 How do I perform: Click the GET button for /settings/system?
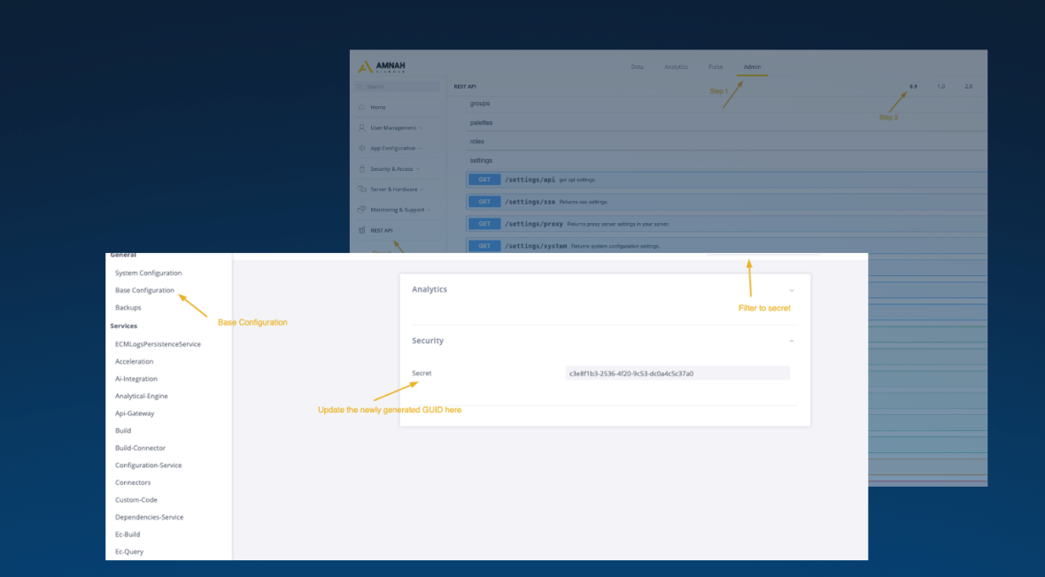(484, 245)
